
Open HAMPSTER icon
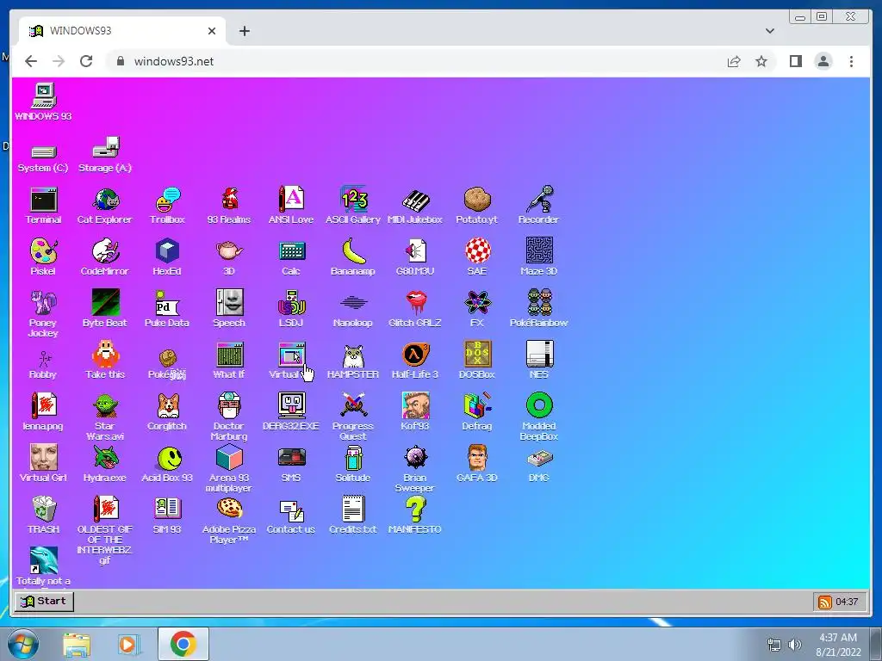pyautogui.click(x=353, y=355)
